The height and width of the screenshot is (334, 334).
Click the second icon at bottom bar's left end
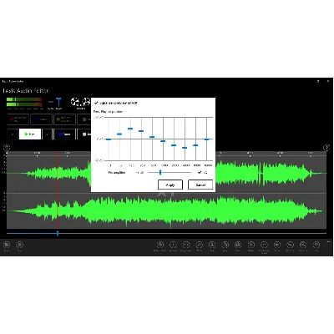(19, 245)
